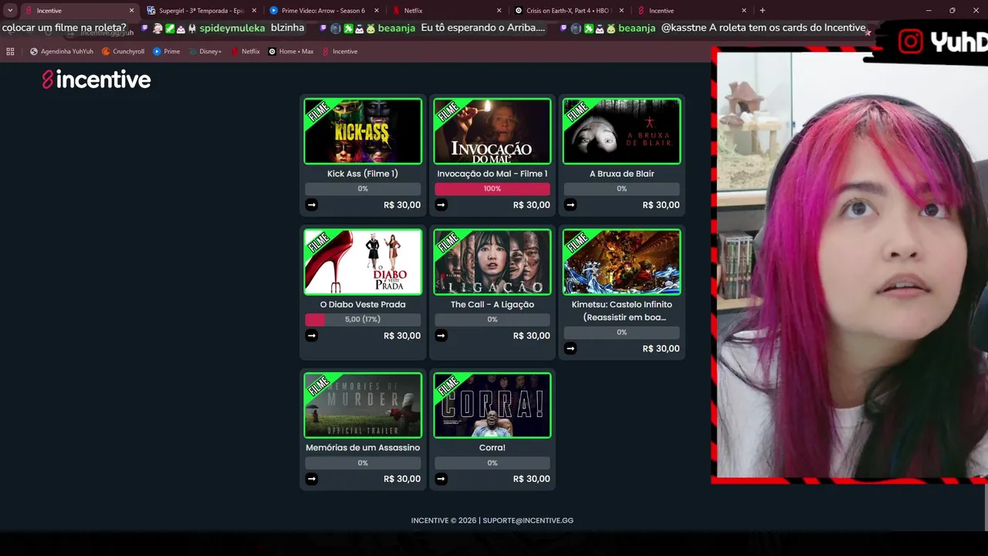Open the Invocação do Mal movie thumbnail
988x556 pixels.
click(492, 131)
